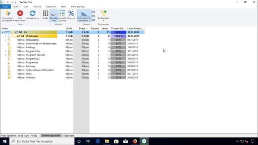Open the notification center icon
Screen dimensions: 258x145
click(x=253, y=141)
